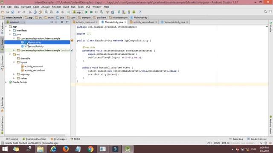Screen dimensions: 273x153
Task: Collapse the java folder
Action: [x=10, y=34]
